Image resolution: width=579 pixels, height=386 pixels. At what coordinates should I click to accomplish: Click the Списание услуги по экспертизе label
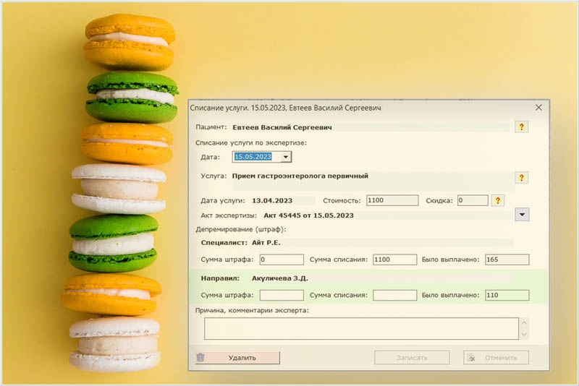pyautogui.click(x=251, y=143)
